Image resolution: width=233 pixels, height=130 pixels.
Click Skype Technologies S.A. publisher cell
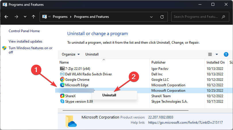tap(170, 102)
